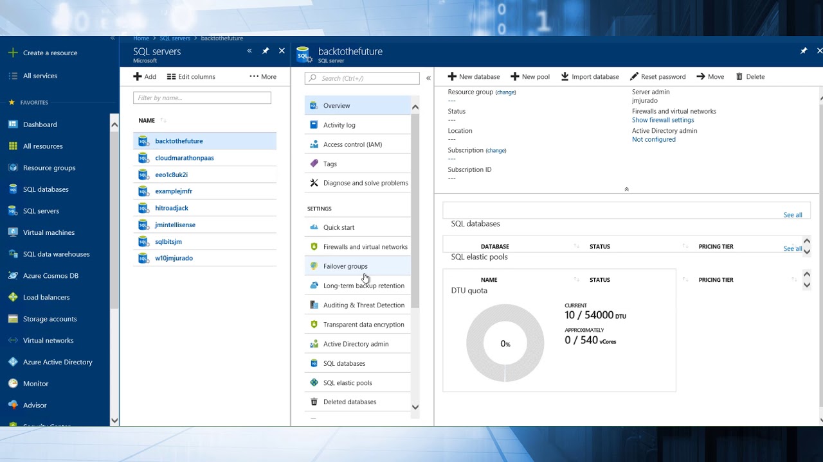Open Advisor from the sidebar

tap(35, 405)
